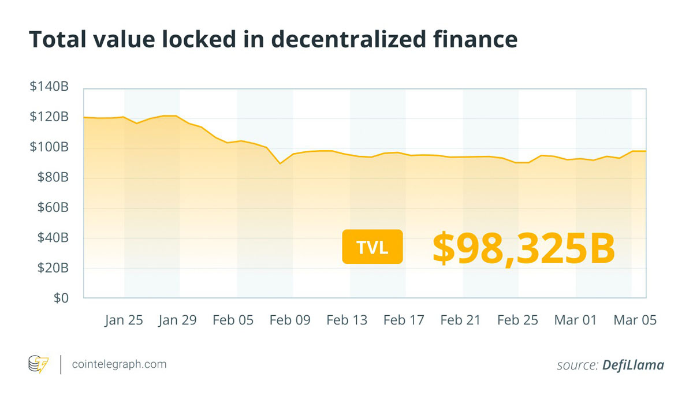Select the Feb 25 date label
This screenshot has width=693, height=403.
pyautogui.click(x=517, y=320)
